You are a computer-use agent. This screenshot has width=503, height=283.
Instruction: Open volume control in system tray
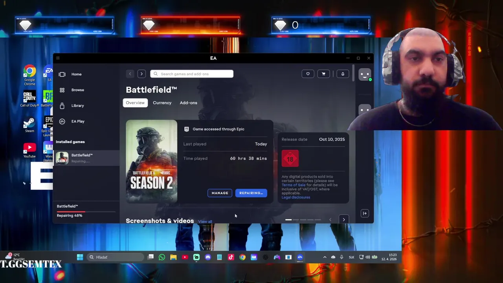367,257
